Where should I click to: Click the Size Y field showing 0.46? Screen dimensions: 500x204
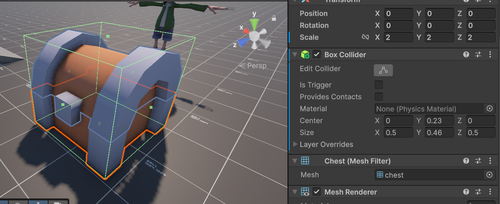439,133
